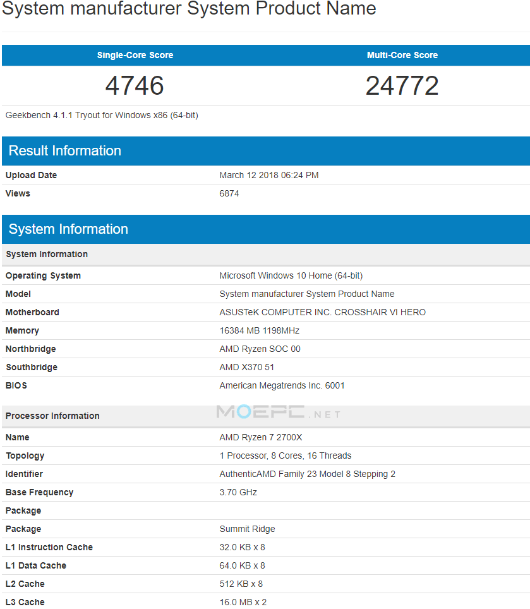Select the 'Operating System' label
This screenshot has width=530, height=609.
(43, 276)
